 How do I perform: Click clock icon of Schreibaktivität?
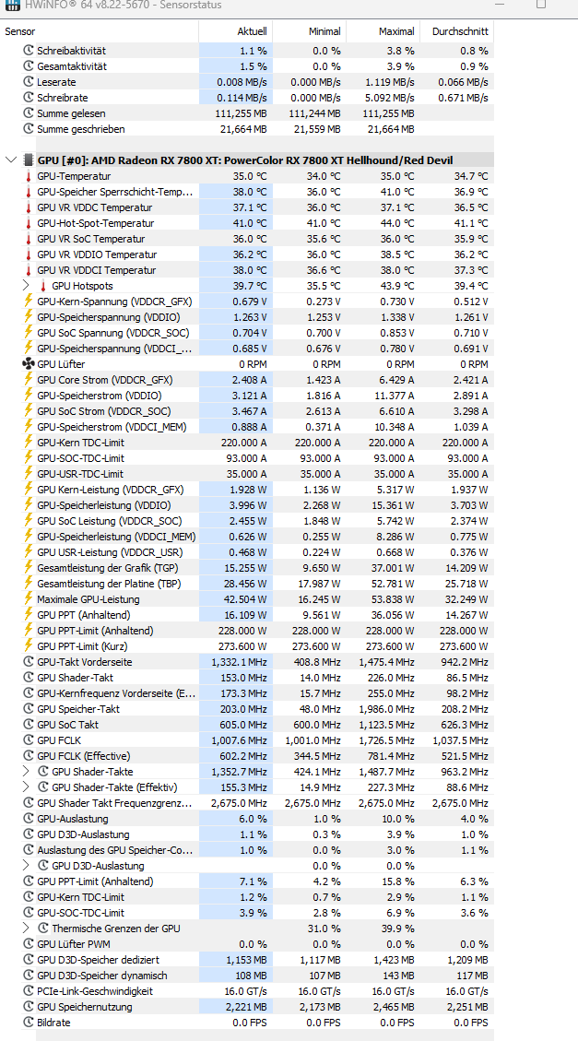[x=29, y=51]
